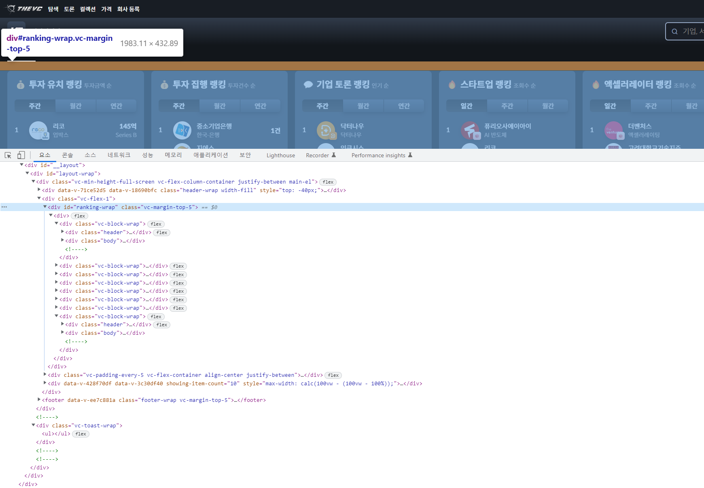Select 연간 tab in 투자 집행 랭킹
This screenshot has width=704, height=488.
[260, 106]
